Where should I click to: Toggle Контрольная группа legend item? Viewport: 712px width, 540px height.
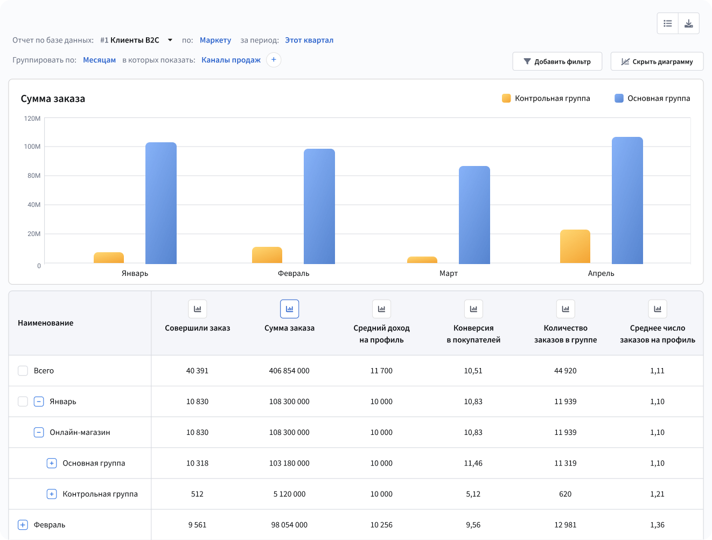pyautogui.click(x=546, y=98)
